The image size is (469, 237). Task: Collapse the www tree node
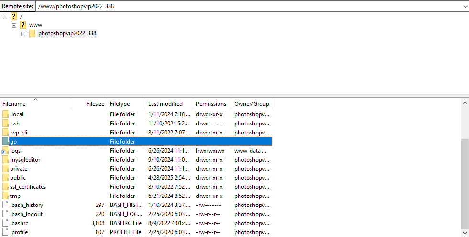14,25
